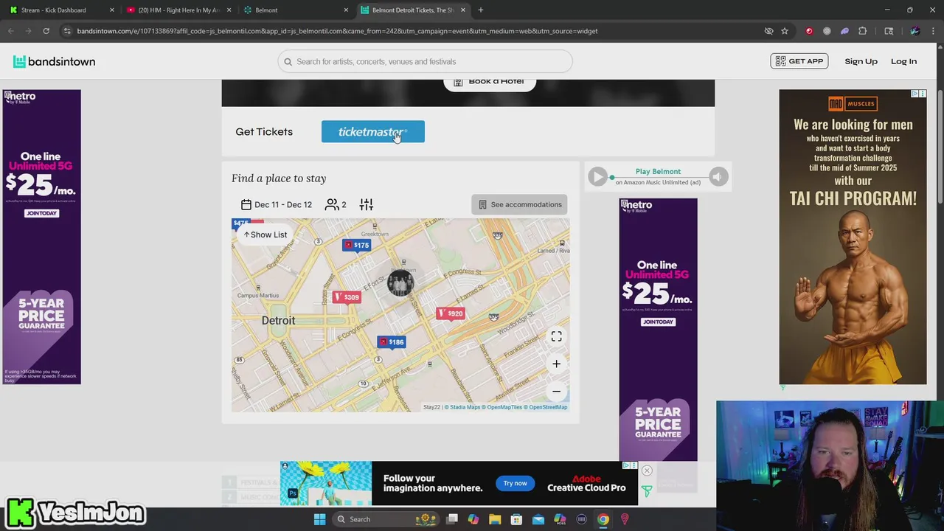This screenshot has height=531, width=944.
Task: Open Mail app from taskbar
Action: coord(538,519)
